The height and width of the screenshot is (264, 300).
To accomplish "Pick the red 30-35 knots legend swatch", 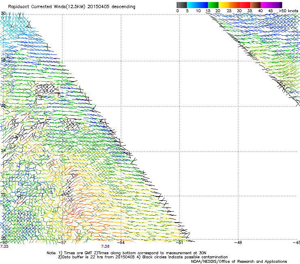I will [245, 5].
